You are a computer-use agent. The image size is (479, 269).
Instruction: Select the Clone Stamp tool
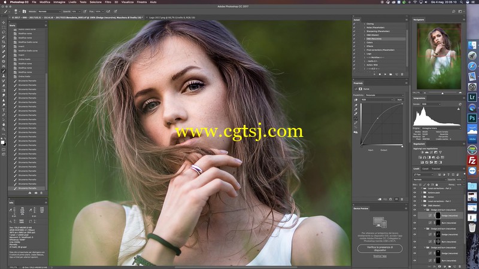tap(4, 76)
